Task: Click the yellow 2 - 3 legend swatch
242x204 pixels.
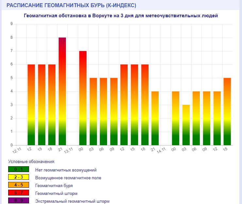Action: tap(19, 177)
